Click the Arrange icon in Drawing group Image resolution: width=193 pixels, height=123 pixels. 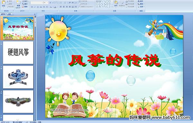[116, 4]
